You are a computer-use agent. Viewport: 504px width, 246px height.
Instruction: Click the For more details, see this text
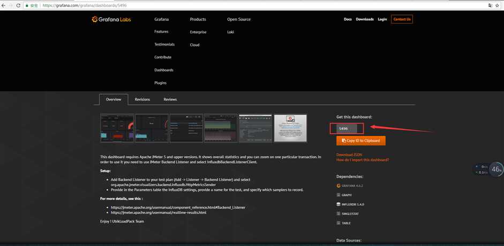121,198
